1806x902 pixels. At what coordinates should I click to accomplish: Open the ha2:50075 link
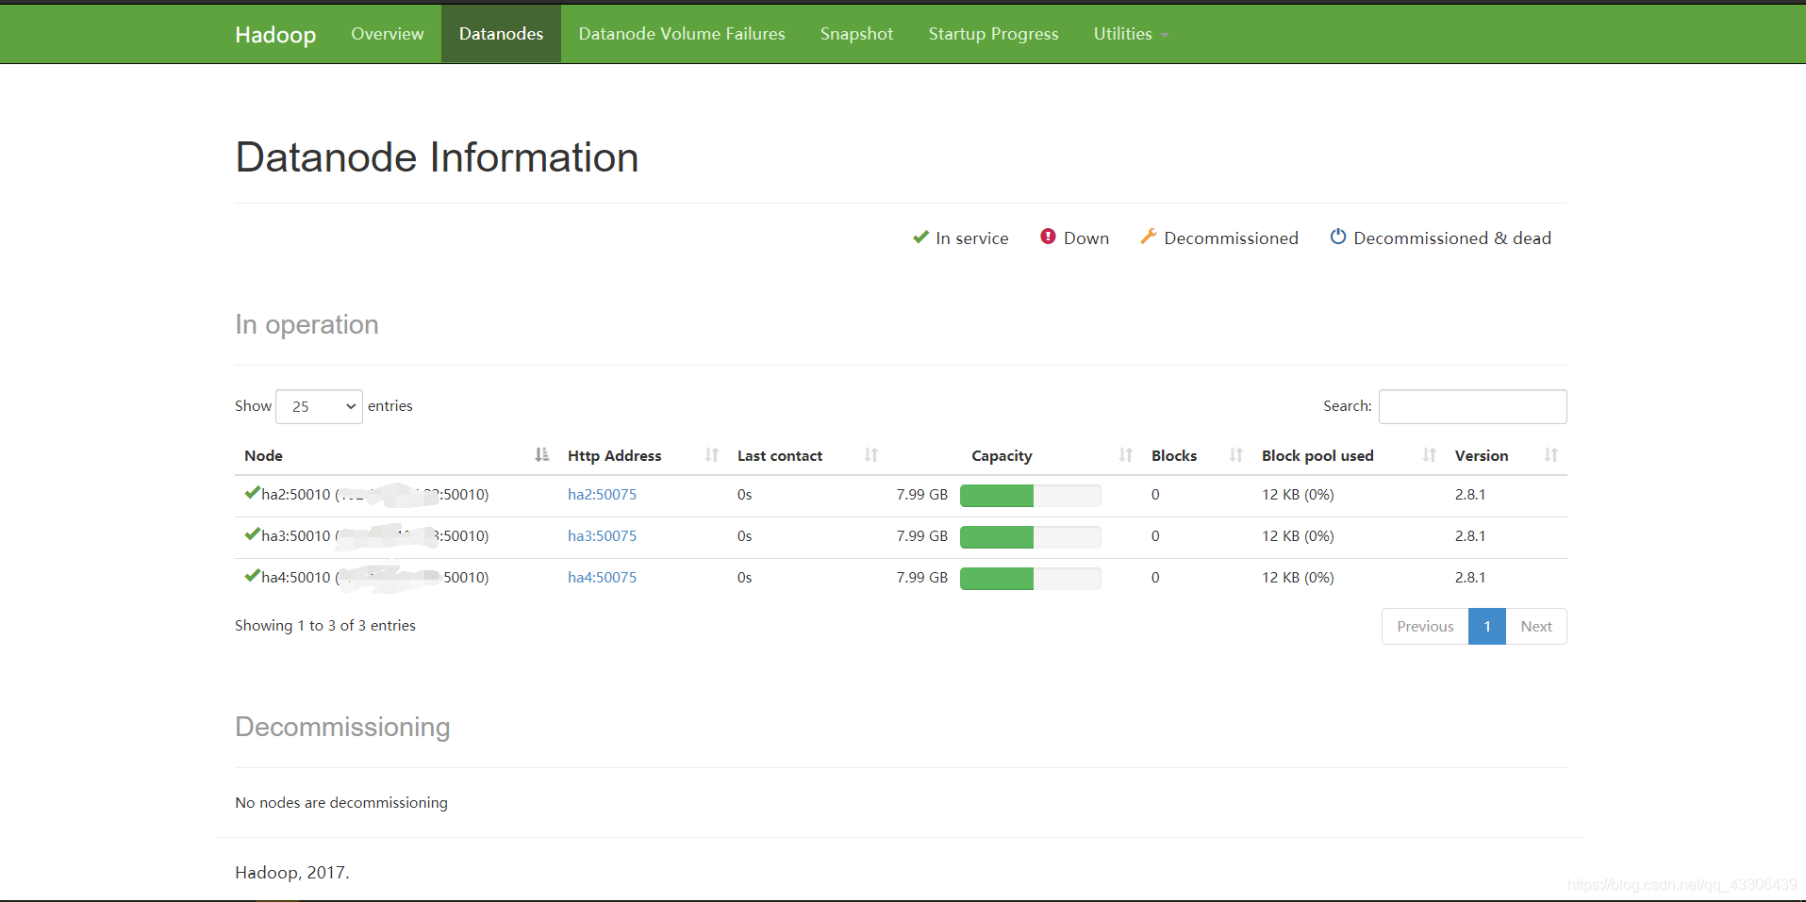[602, 495]
